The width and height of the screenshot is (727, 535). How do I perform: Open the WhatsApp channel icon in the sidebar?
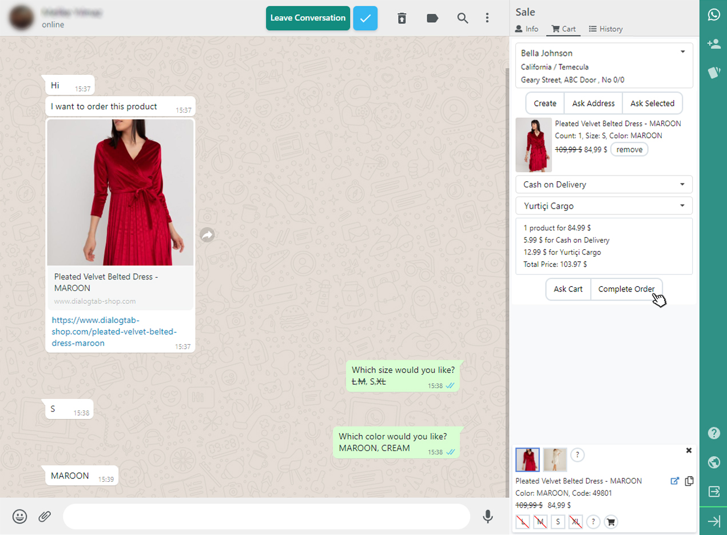pos(713,14)
